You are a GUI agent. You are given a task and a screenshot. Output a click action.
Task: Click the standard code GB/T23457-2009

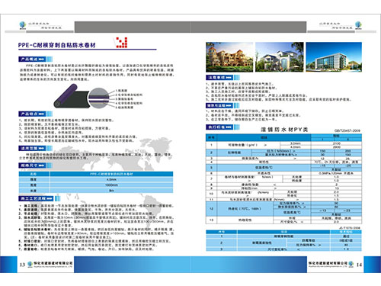pos(347,130)
